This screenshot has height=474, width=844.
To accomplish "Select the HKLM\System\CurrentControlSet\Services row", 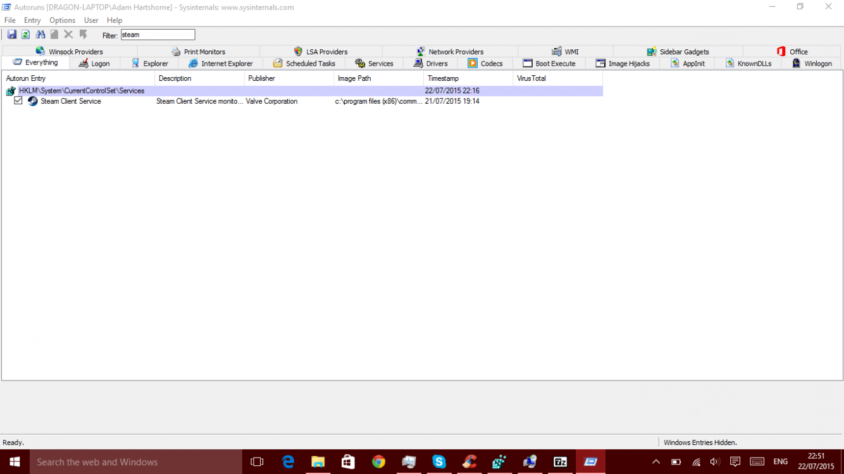I will point(302,91).
